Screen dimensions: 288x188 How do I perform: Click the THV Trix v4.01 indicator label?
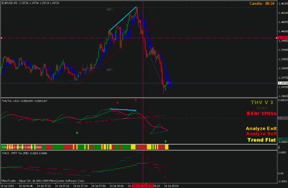24,101
